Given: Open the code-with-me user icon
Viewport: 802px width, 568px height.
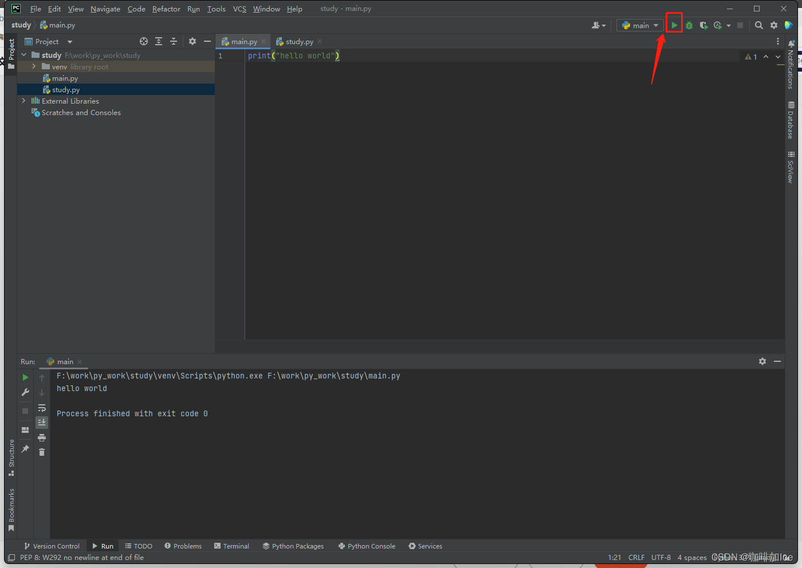Looking at the screenshot, I should (x=598, y=25).
